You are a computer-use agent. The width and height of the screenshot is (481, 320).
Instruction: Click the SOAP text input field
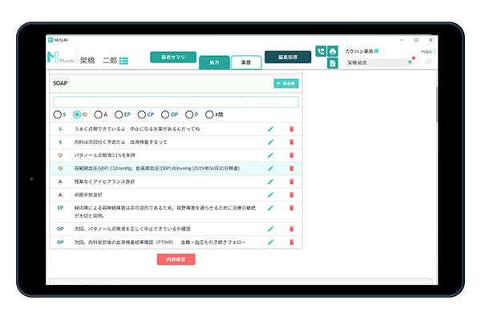(x=175, y=102)
